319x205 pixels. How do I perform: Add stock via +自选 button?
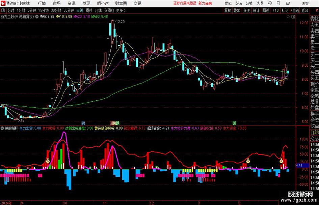(295, 10)
